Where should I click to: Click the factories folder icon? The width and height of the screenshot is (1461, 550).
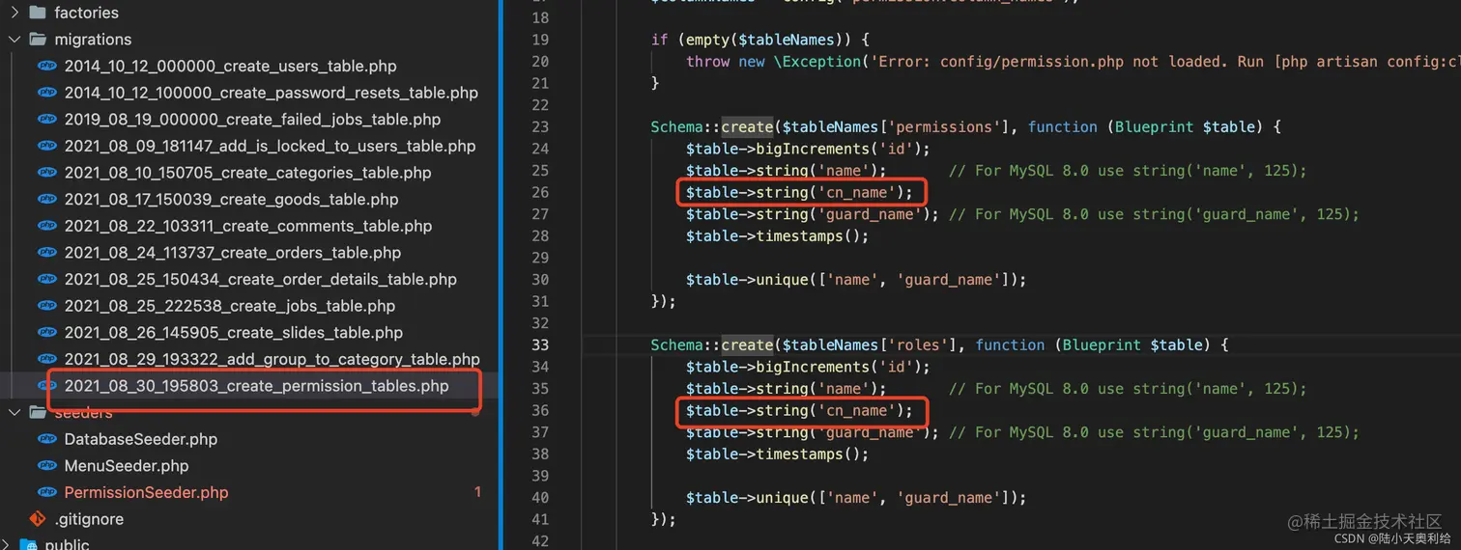click(x=38, y=14)
